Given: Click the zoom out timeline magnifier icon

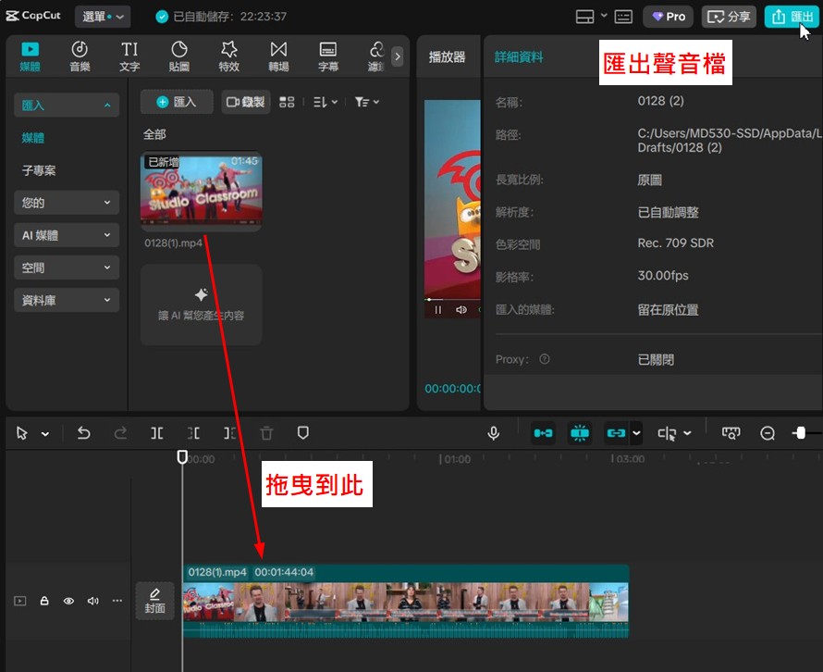Looking at the screenshot, I should pyautogui.click(x=768, y=433).
